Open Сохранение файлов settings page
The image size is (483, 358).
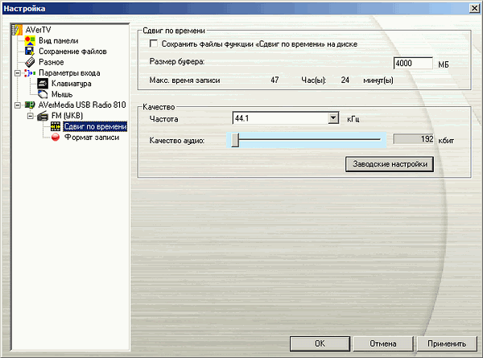point(72,51)
